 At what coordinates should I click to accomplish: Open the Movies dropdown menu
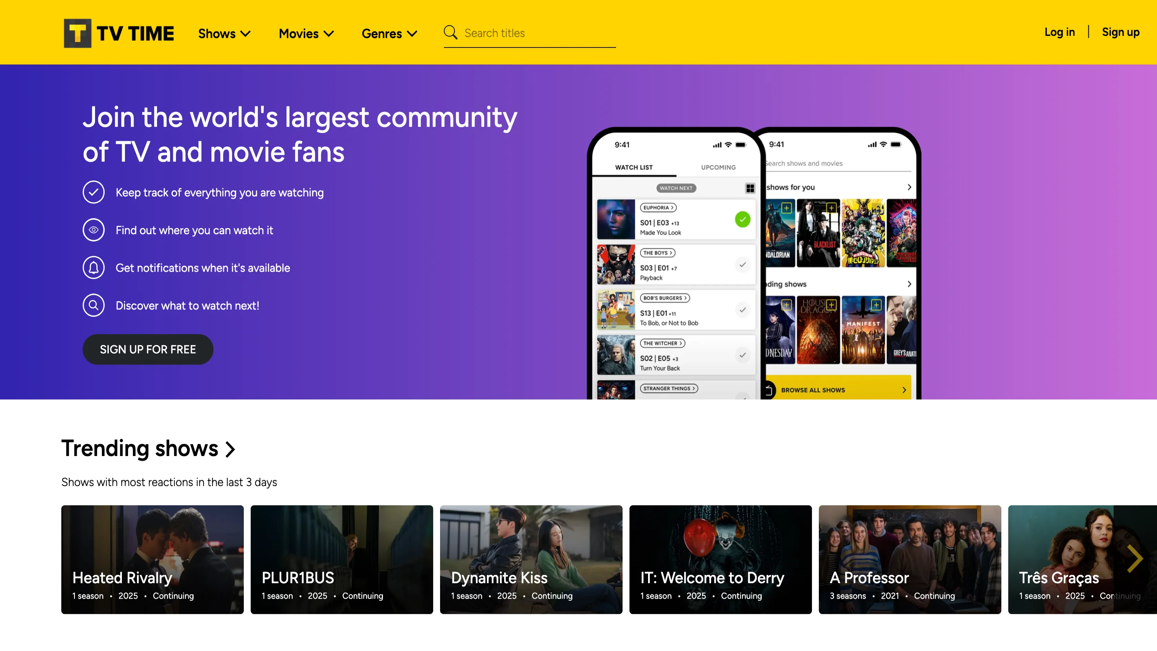coord(306,34)
